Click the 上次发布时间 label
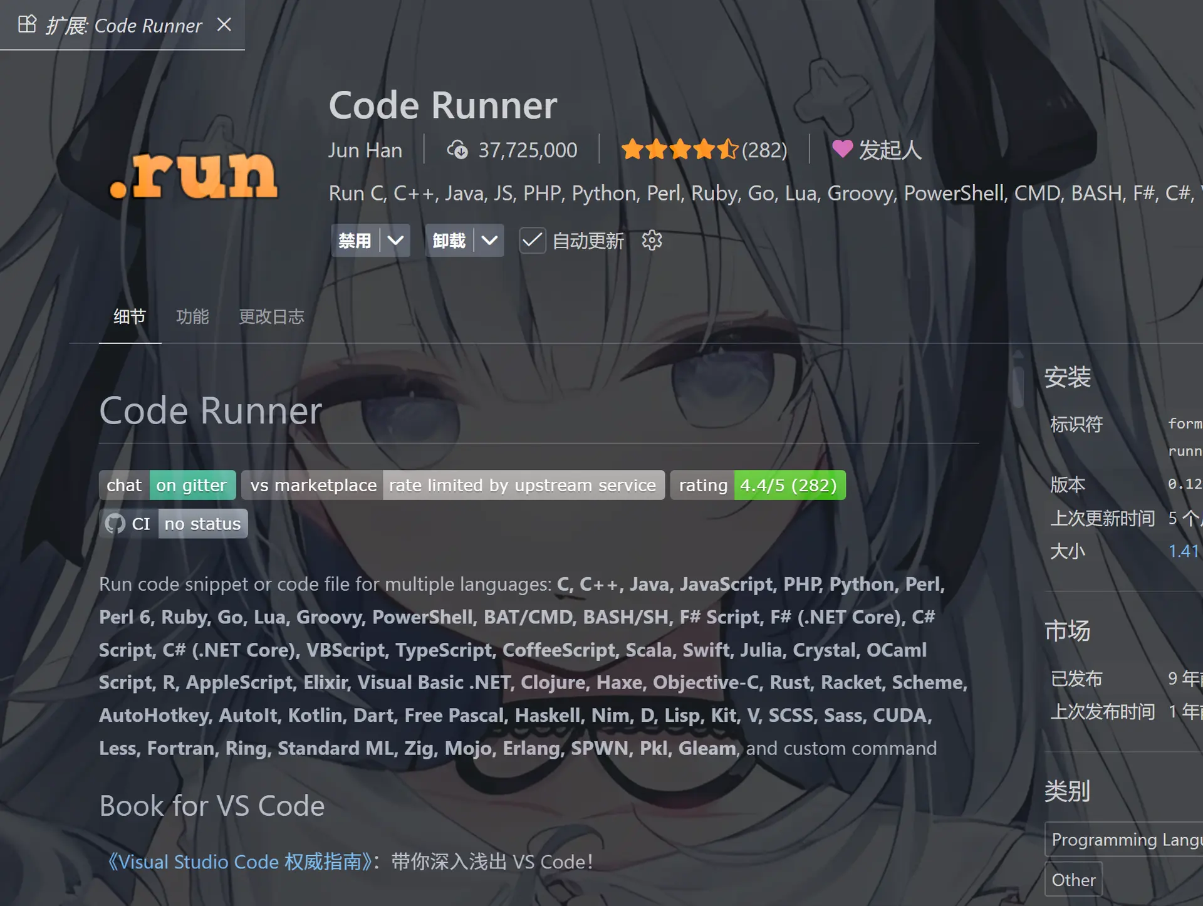The image size is (1203, 906). [1103, 711]
